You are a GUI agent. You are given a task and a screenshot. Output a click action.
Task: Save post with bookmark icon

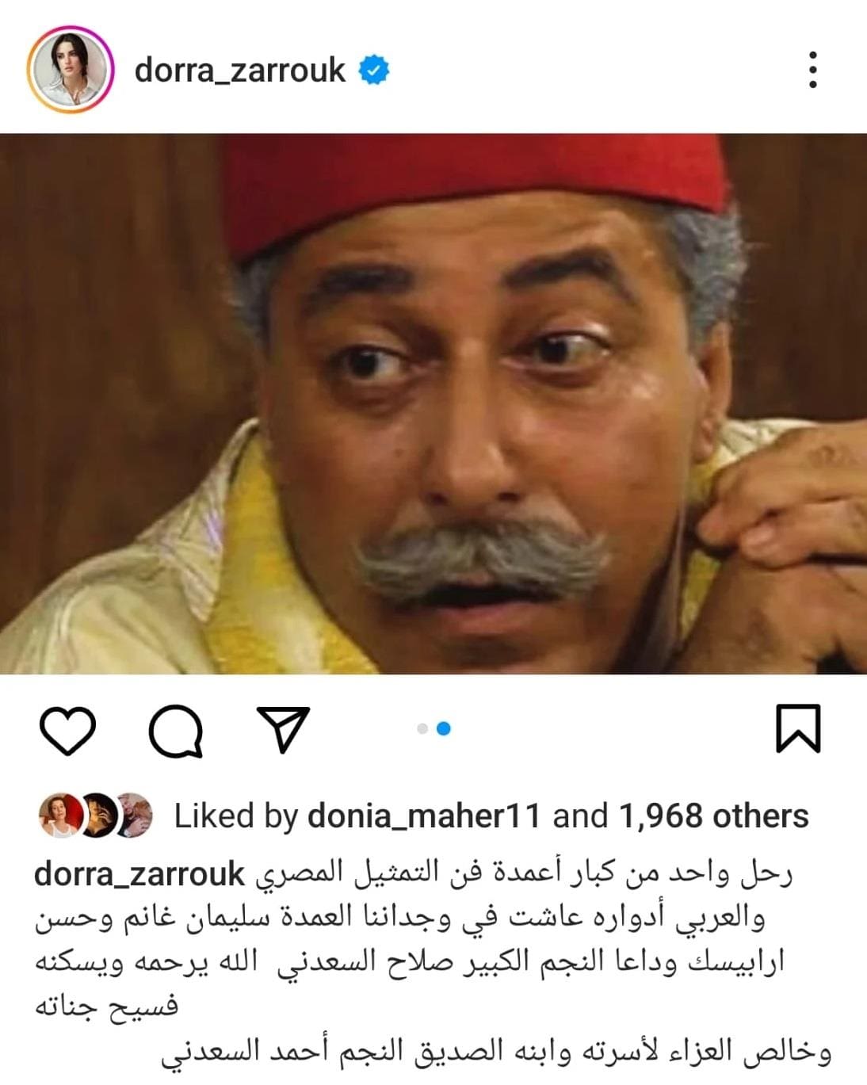coord(797,728)
